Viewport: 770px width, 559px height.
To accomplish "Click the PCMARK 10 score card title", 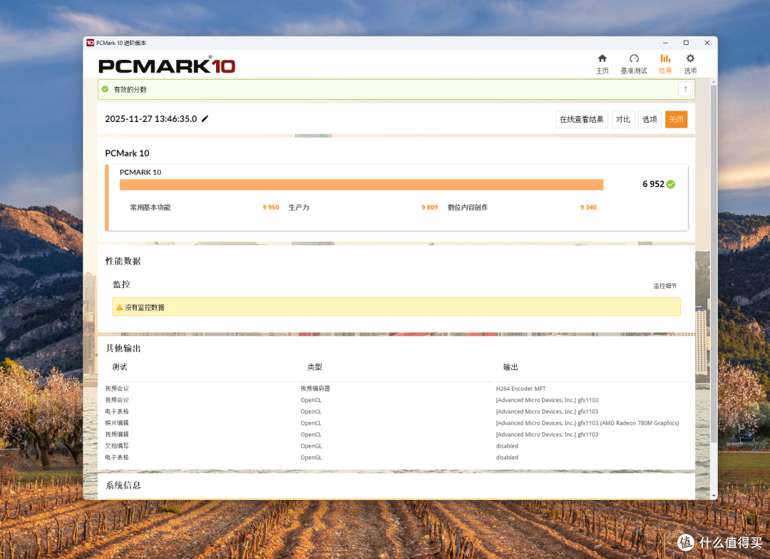I will [140, 172].
